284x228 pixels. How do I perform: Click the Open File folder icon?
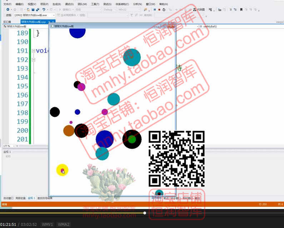(28, 10)
